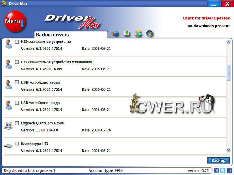This screenshot has height=175, width=234.
Task: Open the red Menu button
Action: pos(15,21)
